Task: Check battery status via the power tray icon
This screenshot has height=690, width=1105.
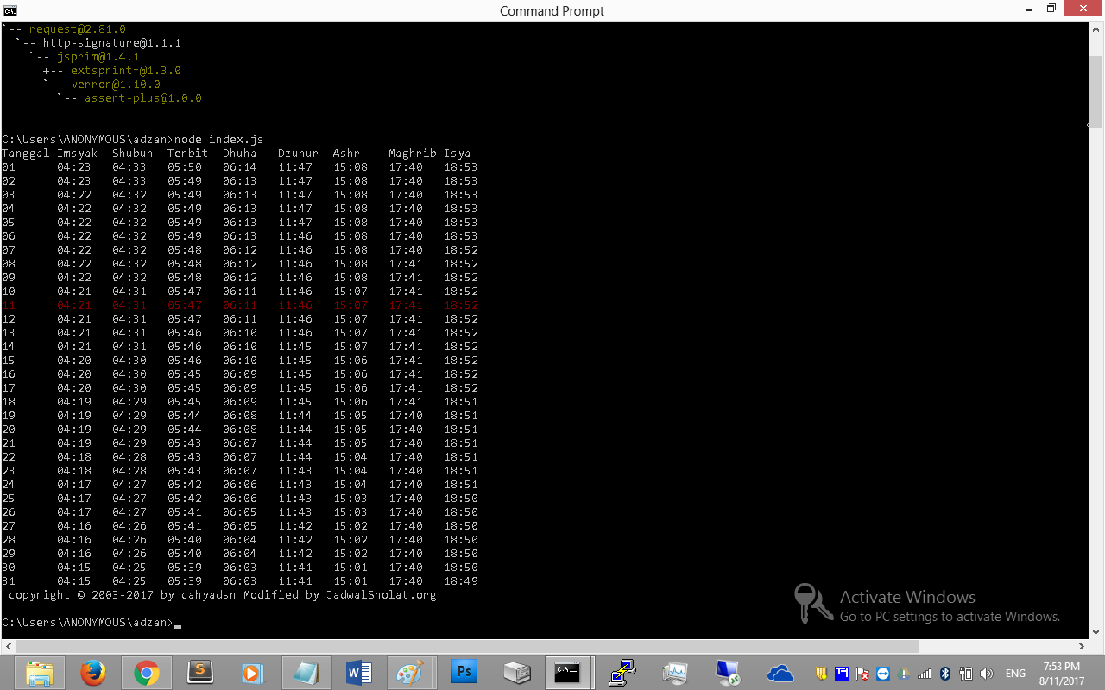Action: tap(966, 674)
